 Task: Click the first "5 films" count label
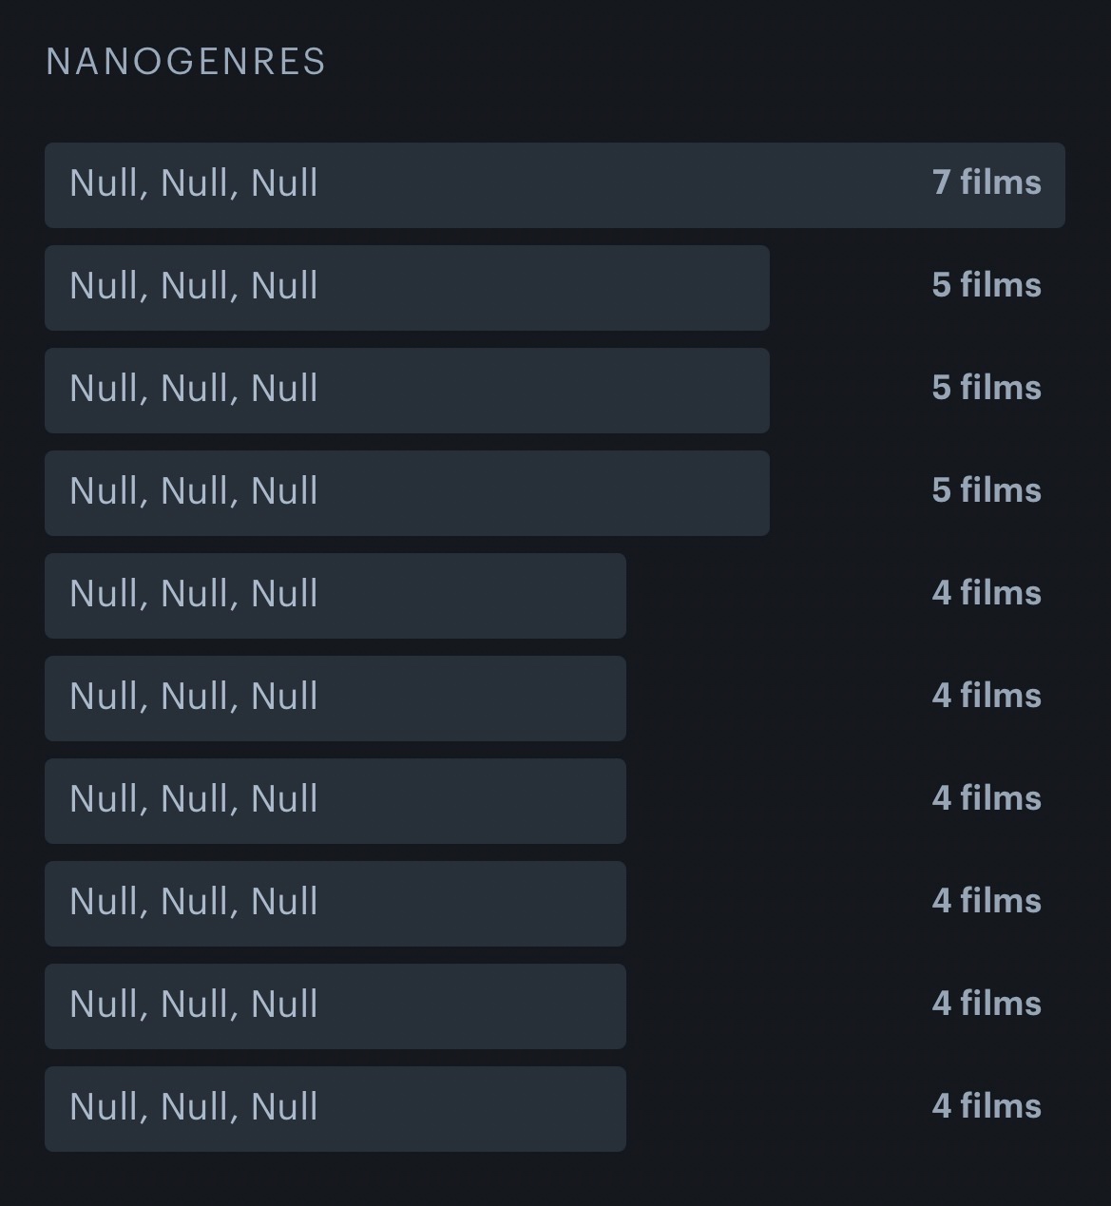pos(986,285)
